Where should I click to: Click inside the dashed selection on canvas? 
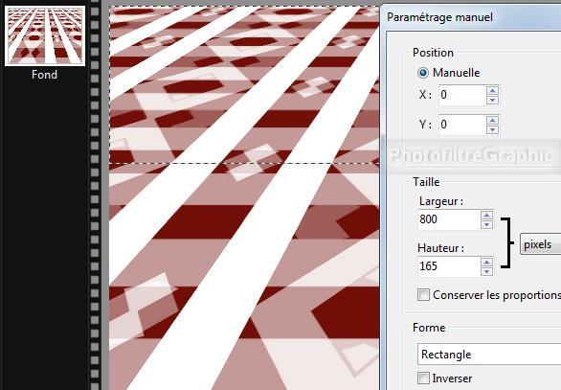tap(244, 84)
